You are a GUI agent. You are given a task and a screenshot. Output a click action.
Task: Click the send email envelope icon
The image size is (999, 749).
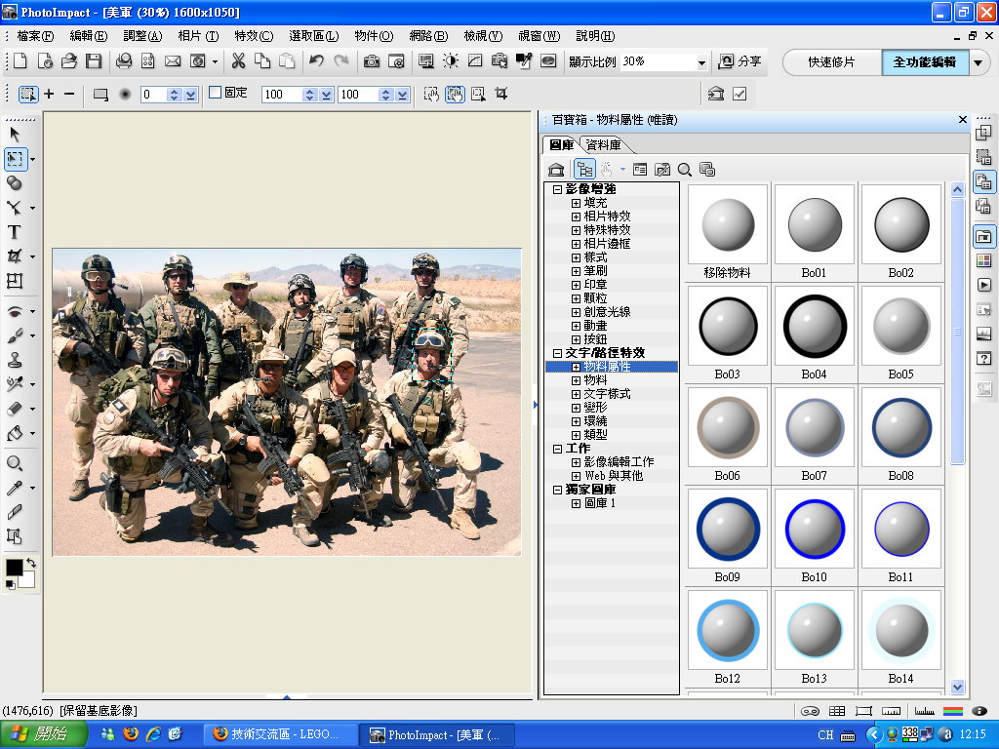[x=173, y=61]
